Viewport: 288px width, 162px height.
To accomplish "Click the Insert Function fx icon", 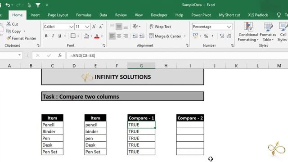I will click(60, 55).
